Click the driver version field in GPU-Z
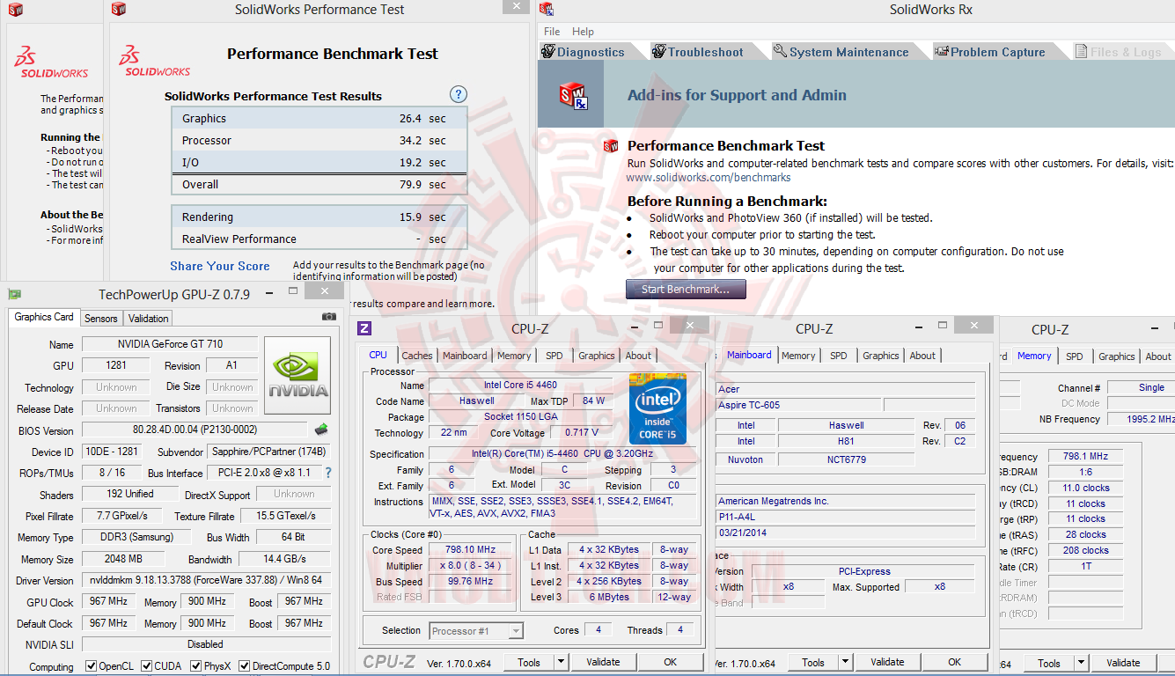Viewport: 1175px width, 676px height. point(206,581)
